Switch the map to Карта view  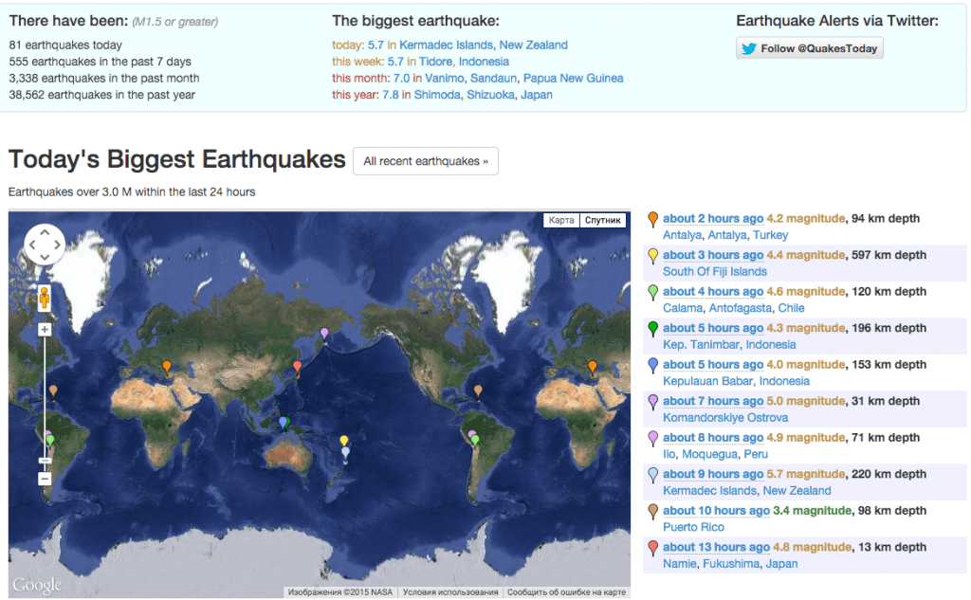tap(560, 218)
